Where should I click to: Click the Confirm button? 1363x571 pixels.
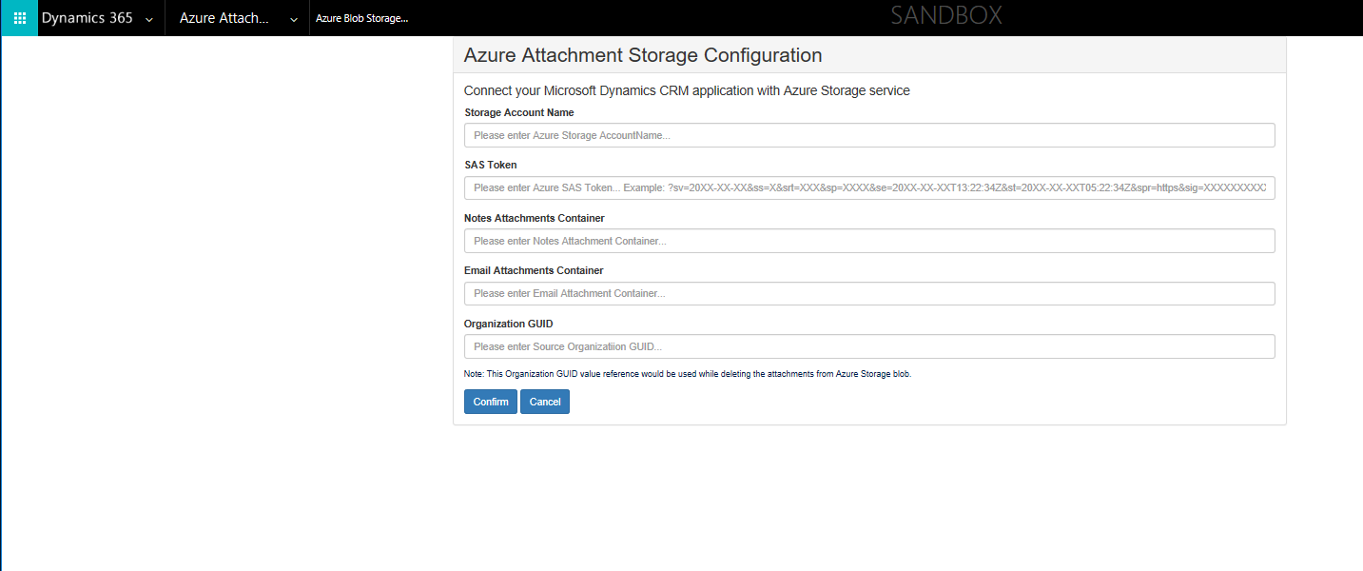[490, 401]
